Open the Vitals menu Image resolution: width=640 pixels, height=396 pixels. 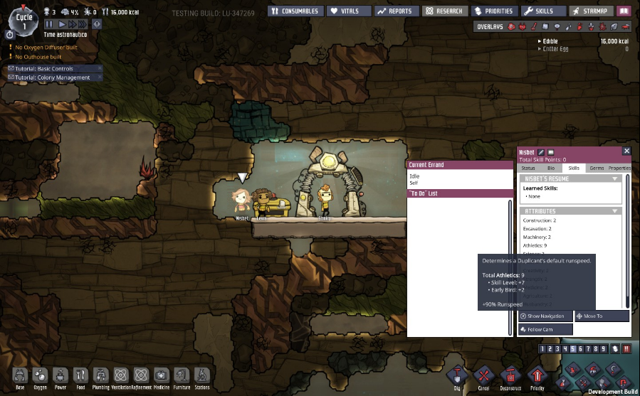[349, 11]
